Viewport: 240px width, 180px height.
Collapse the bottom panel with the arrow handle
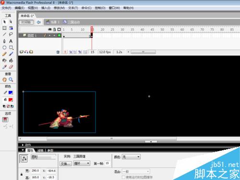[x=151, y=142]
